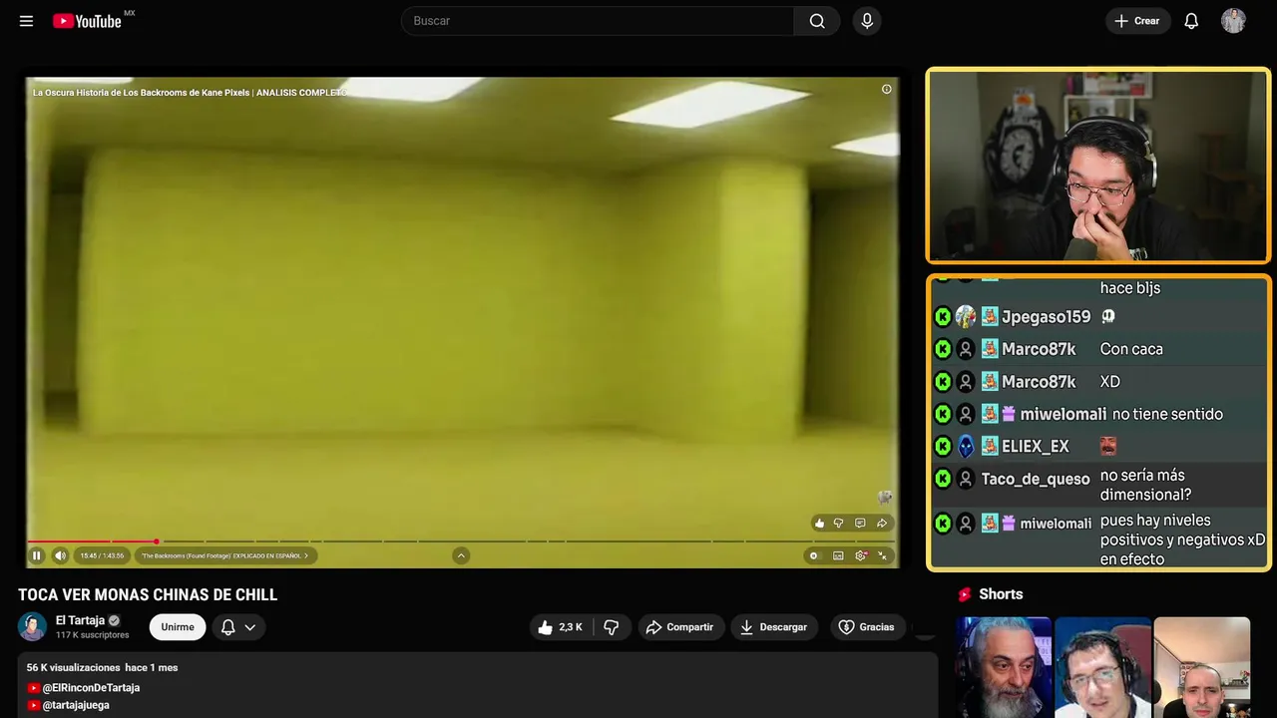Click ELIEX_EX's blue avatar in chat
The image size is (1277, 718).
tap(966, 447)
